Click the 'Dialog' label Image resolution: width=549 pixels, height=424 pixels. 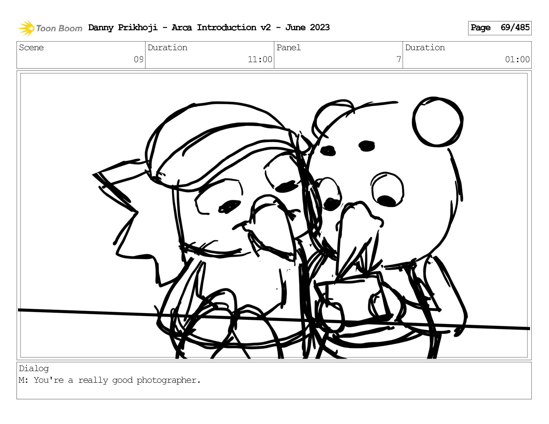[34, 368]
